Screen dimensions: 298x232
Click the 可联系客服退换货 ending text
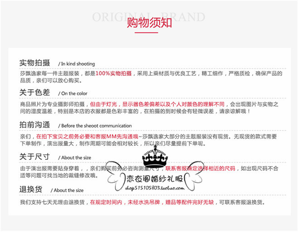click(242, 202)
